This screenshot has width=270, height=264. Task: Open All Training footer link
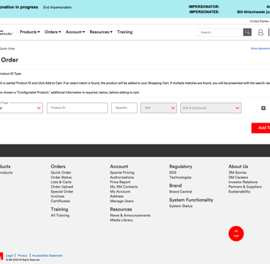coord(60,215)
